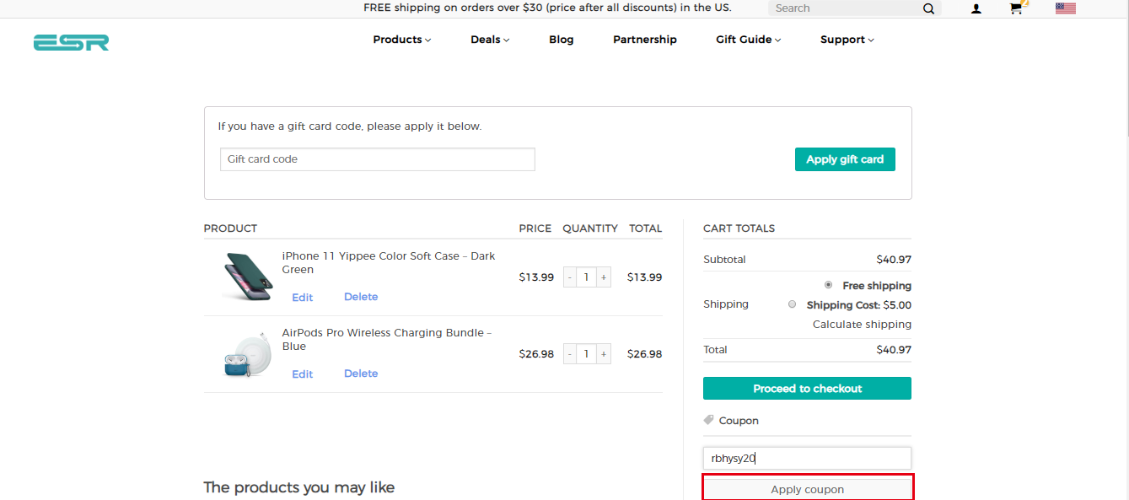Click the coupon code input field
This screenshot has width=1129, height=500.
coord(807,458)
